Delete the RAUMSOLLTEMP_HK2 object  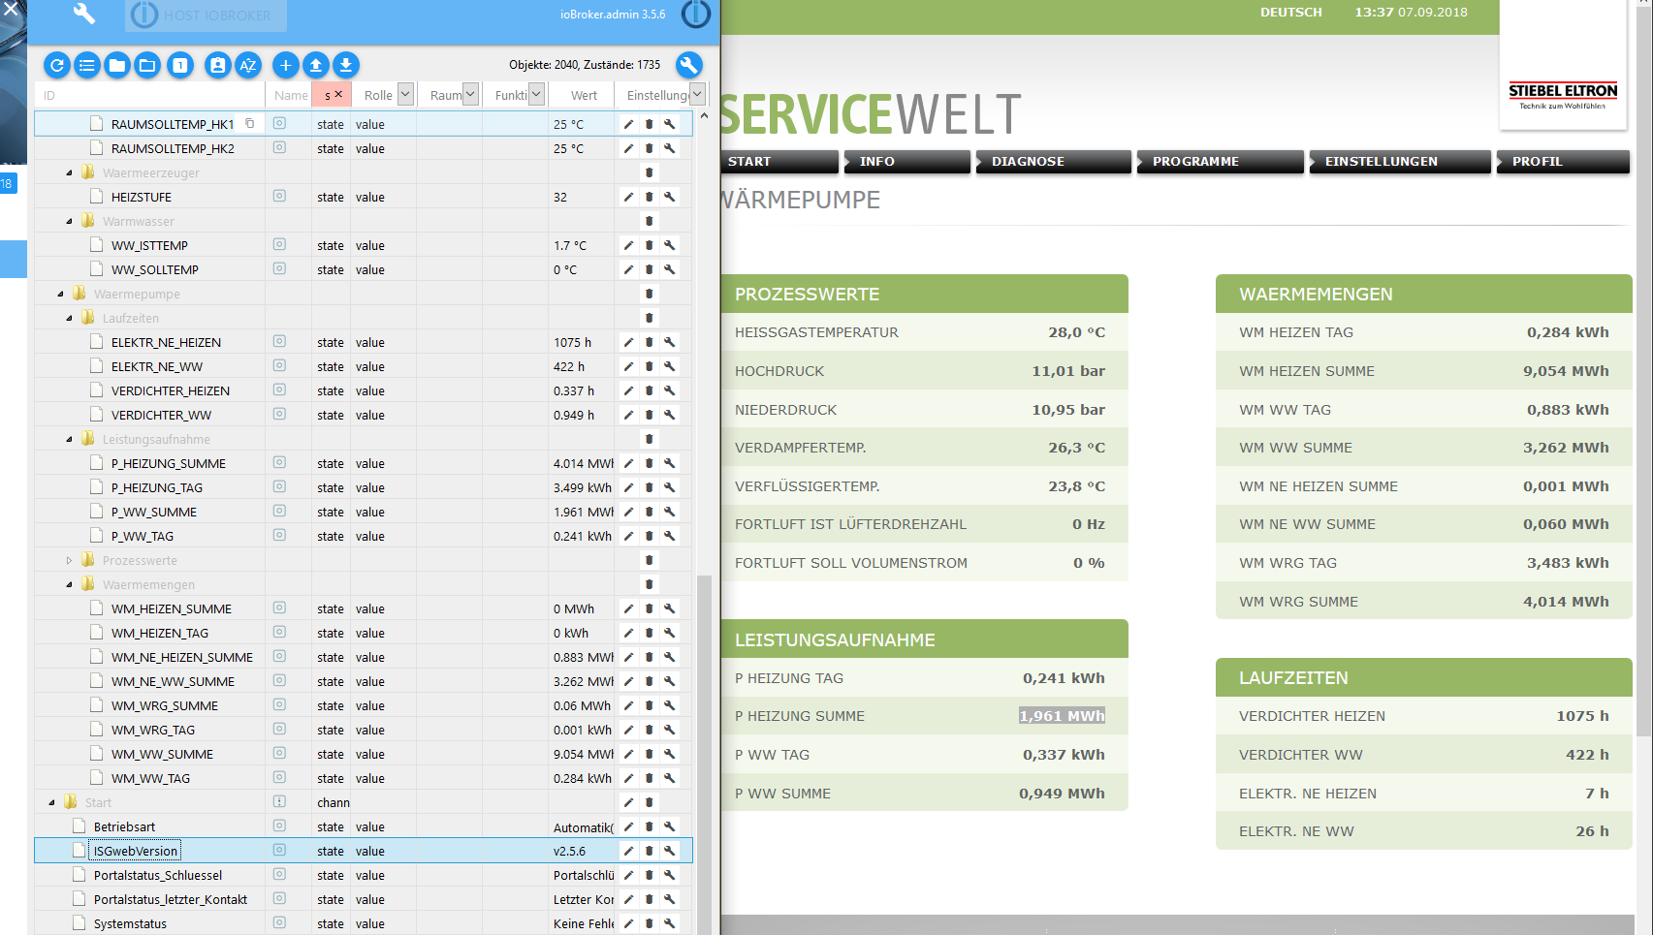[x=649, y=148]
